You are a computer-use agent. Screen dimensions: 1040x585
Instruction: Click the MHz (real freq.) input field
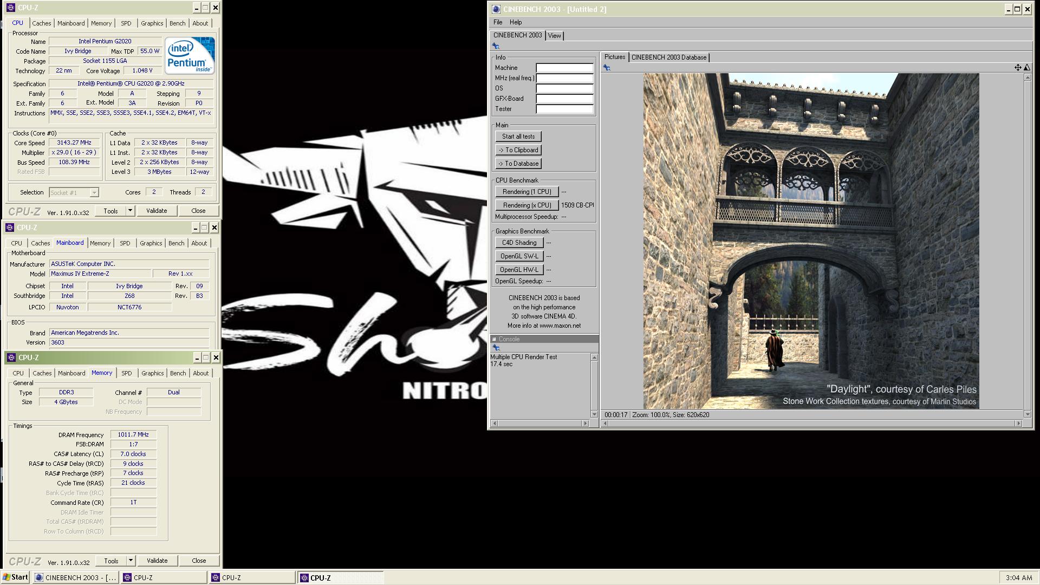[x=564, y=79]
